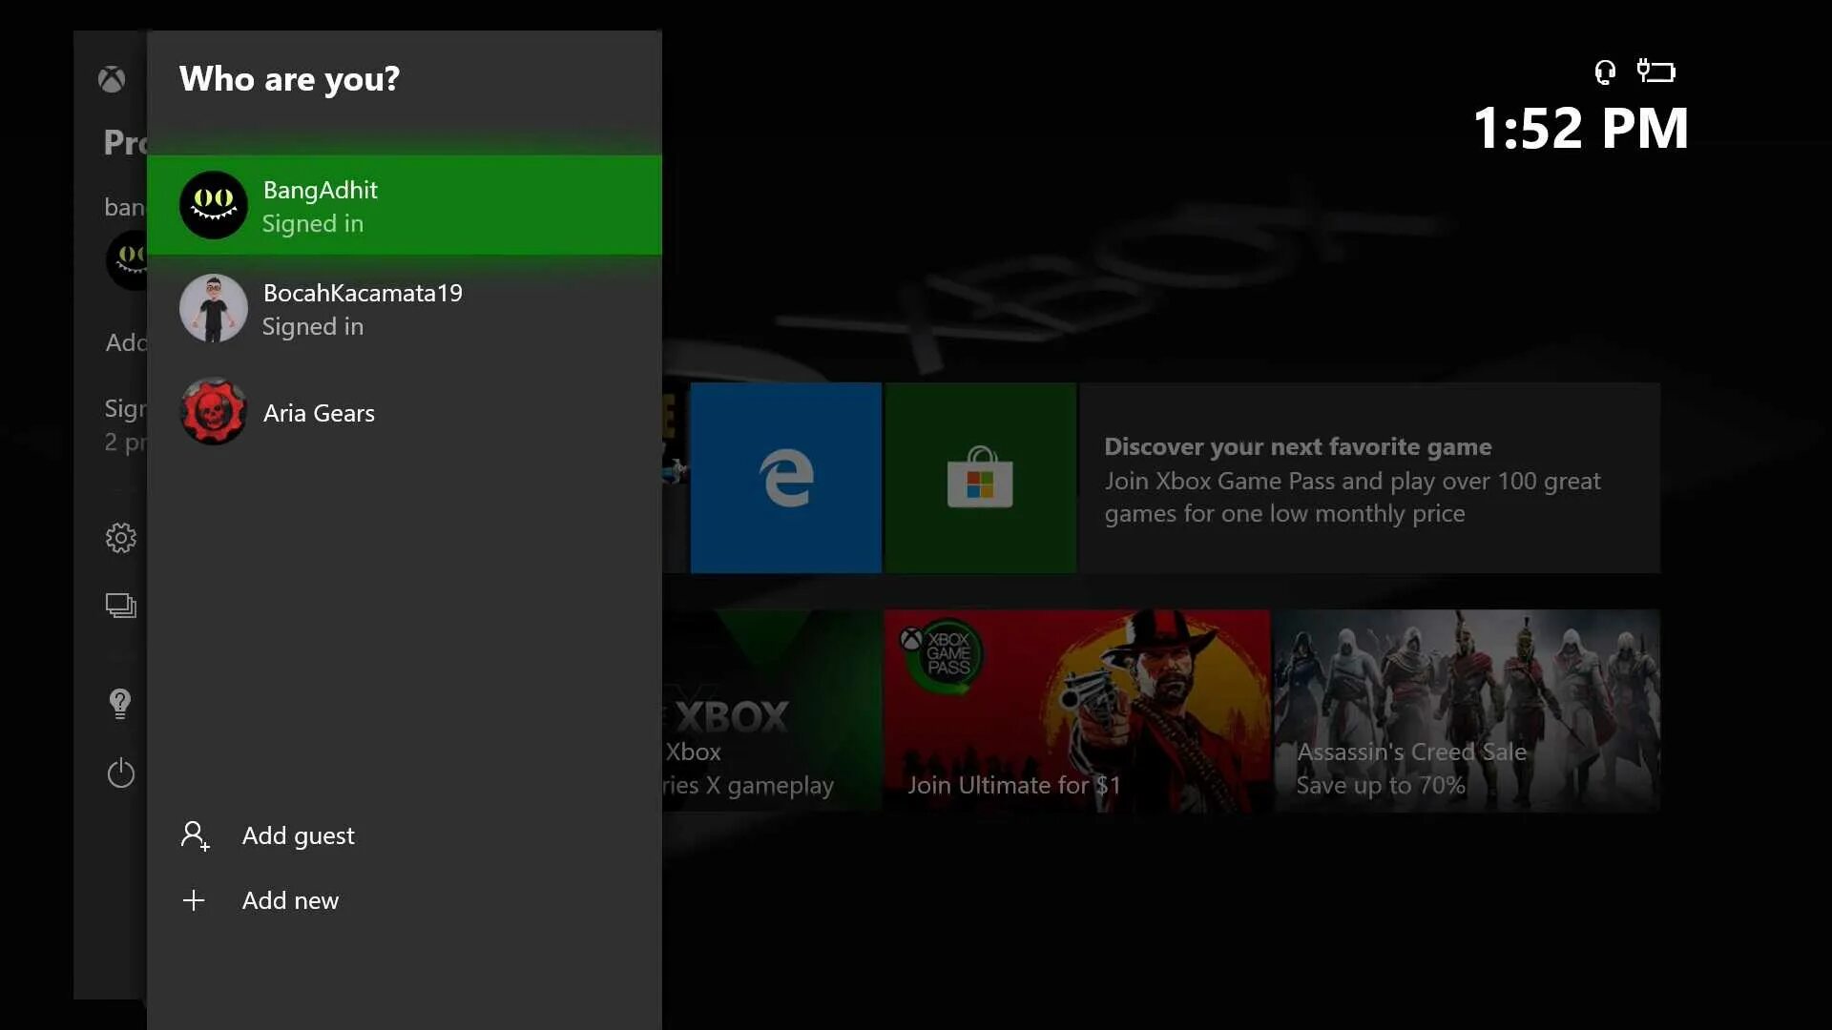Choose the BocahKacamata19 account
Viewport: 1832px width, 1030px height.
(404, 308)
